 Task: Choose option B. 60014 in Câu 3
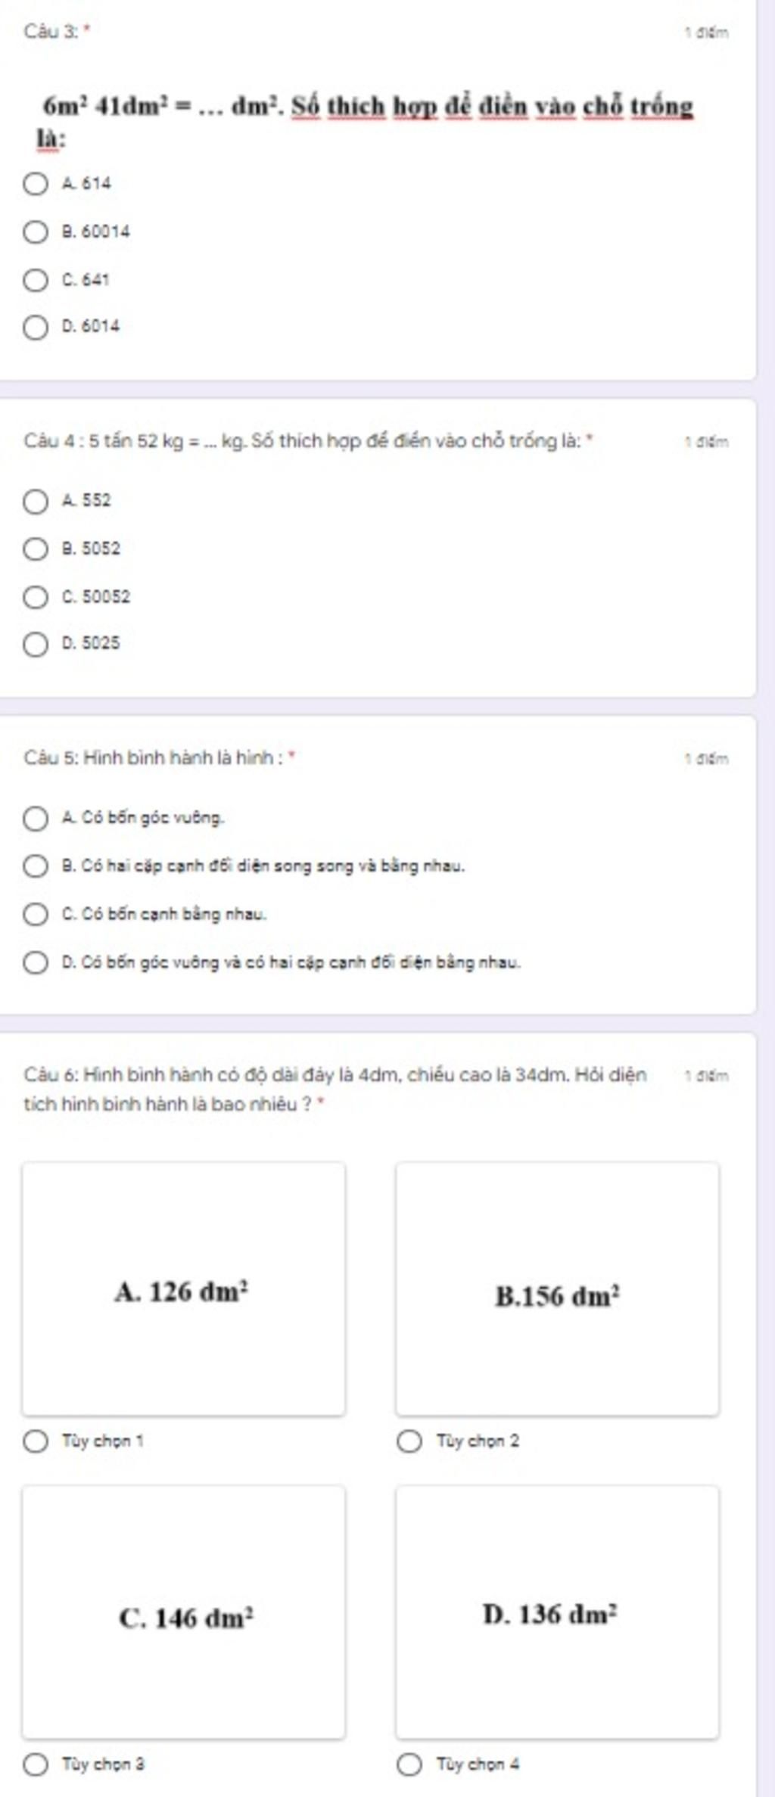(x=35, y=232)
